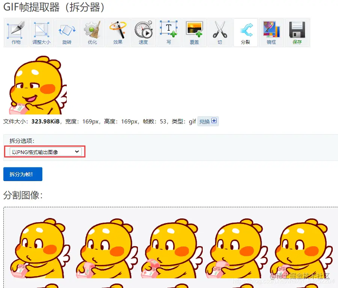Select the fifth split frame thumbnail

point(301,248)
